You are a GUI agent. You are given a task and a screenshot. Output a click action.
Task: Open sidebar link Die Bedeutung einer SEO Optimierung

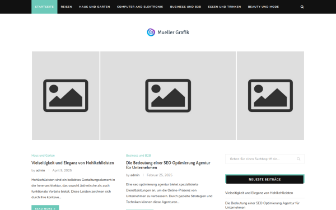pos(262,205)
